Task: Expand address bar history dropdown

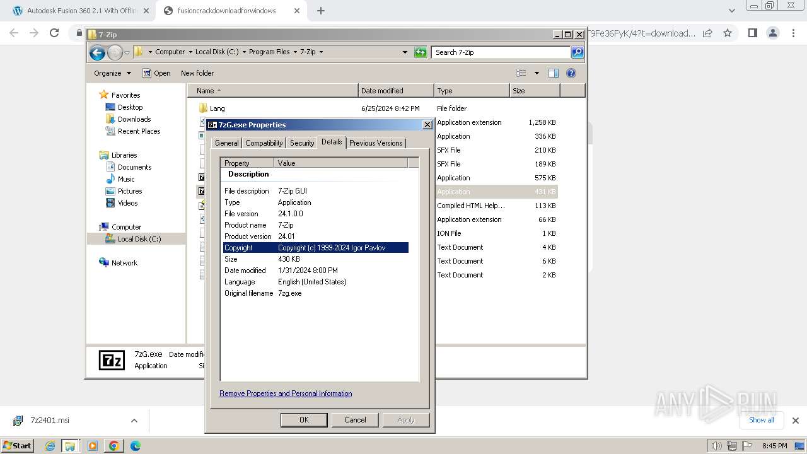Action: tap(405, 52)
